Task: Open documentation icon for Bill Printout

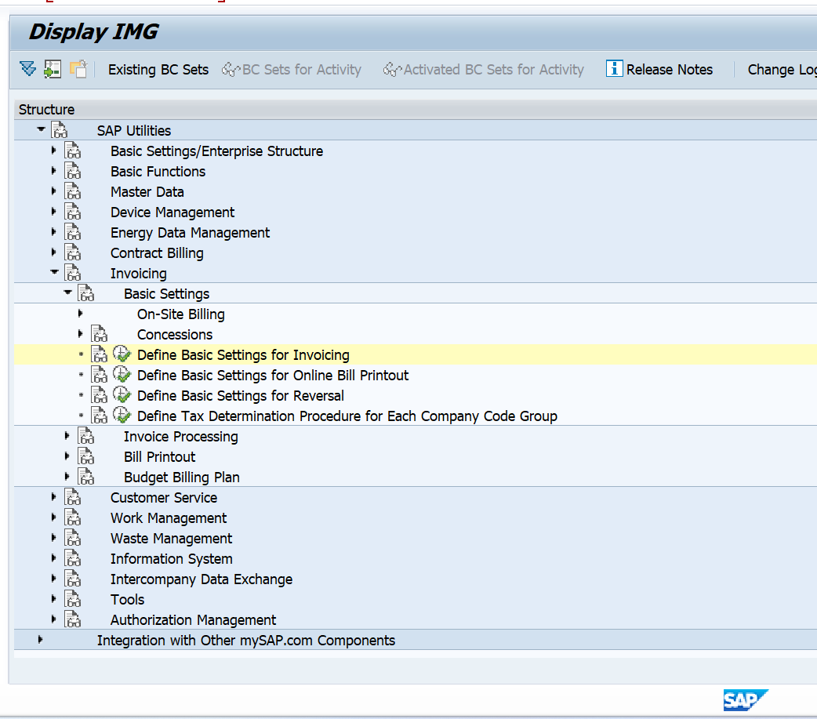Action: (86, 456)
